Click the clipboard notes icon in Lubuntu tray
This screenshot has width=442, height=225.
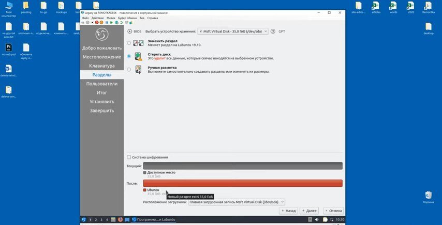pyautogui.click(x=325, y=219)
